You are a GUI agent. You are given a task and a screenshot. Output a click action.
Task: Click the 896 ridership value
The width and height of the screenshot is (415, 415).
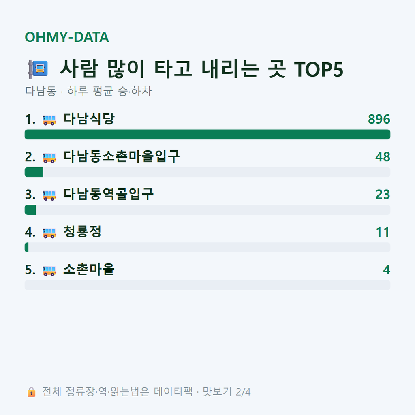tap(379, 119)
